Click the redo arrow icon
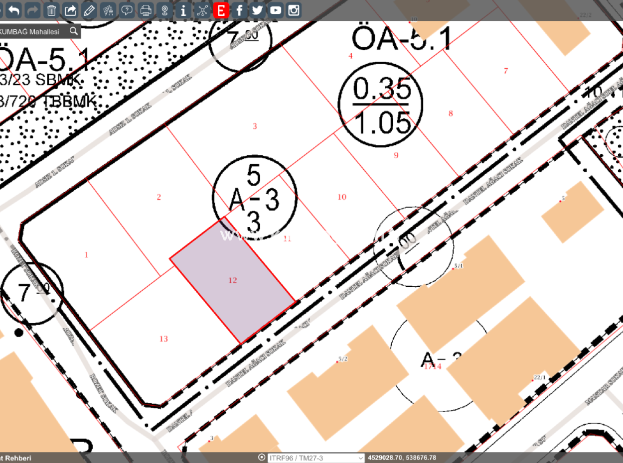 [33, 10]
